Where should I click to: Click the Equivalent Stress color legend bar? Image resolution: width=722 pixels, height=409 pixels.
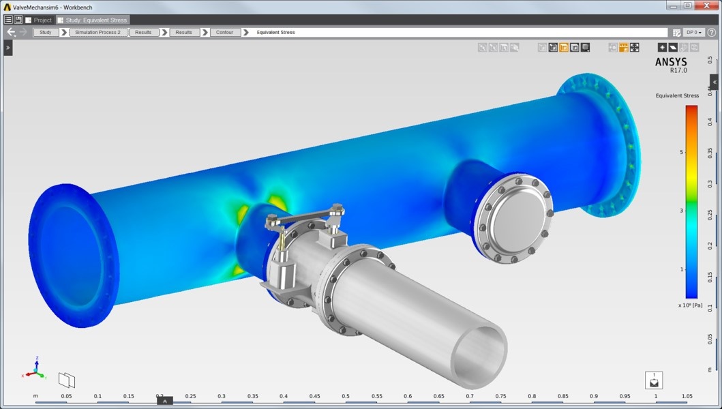(x=691, y=202)
